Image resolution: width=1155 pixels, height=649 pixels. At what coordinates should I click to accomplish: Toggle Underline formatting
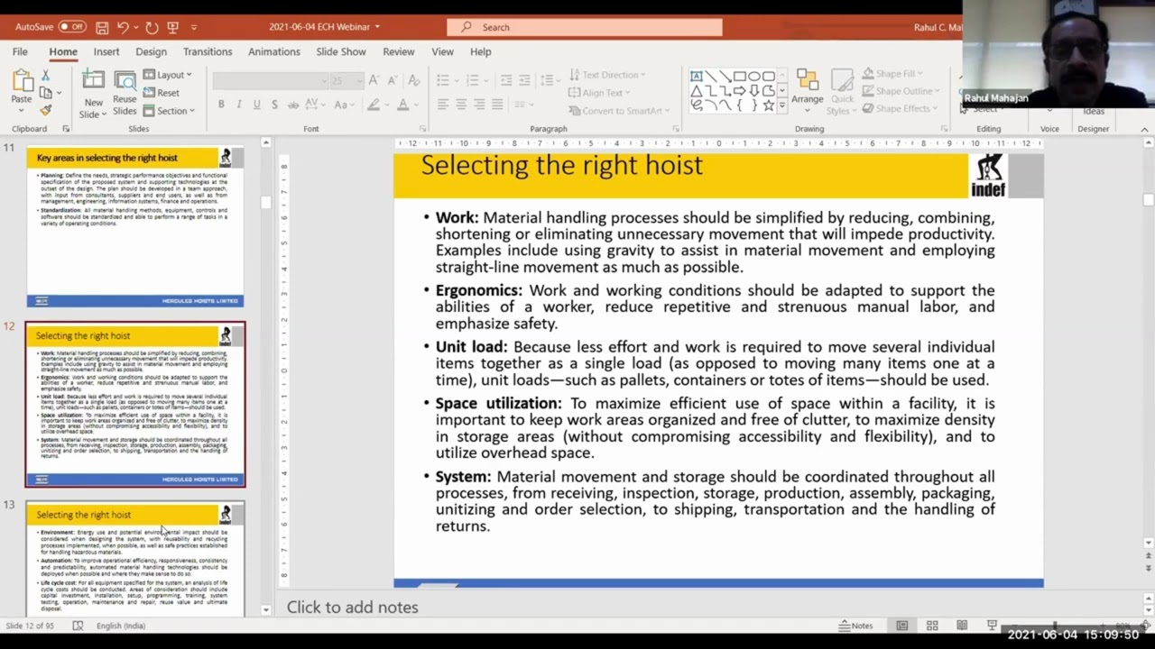click(256, 105)
